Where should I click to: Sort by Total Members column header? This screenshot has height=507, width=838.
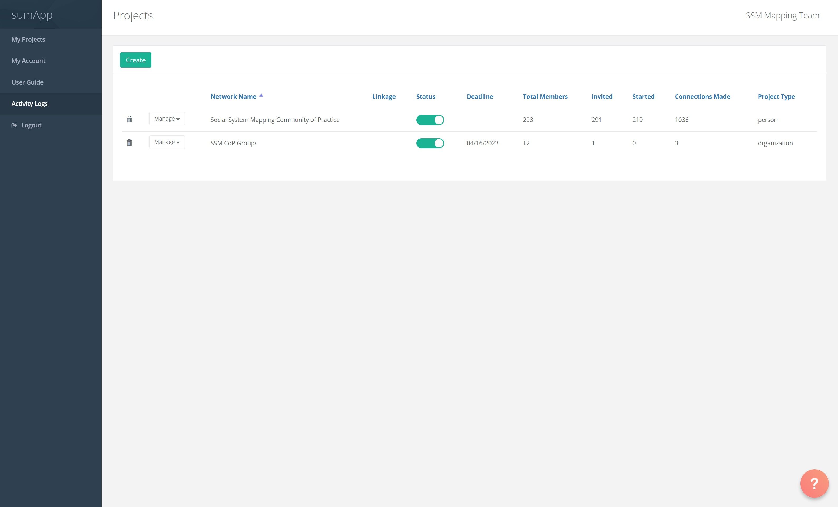coord(545,96)
